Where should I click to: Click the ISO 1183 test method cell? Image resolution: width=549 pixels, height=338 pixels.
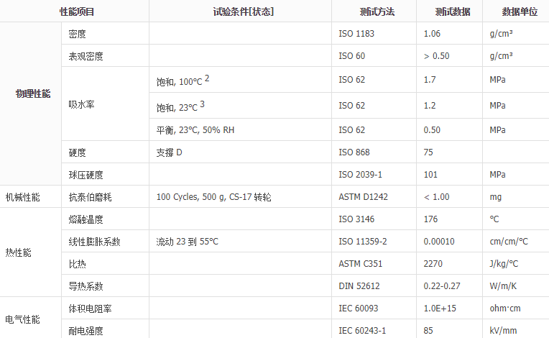[x=356, y=34]
